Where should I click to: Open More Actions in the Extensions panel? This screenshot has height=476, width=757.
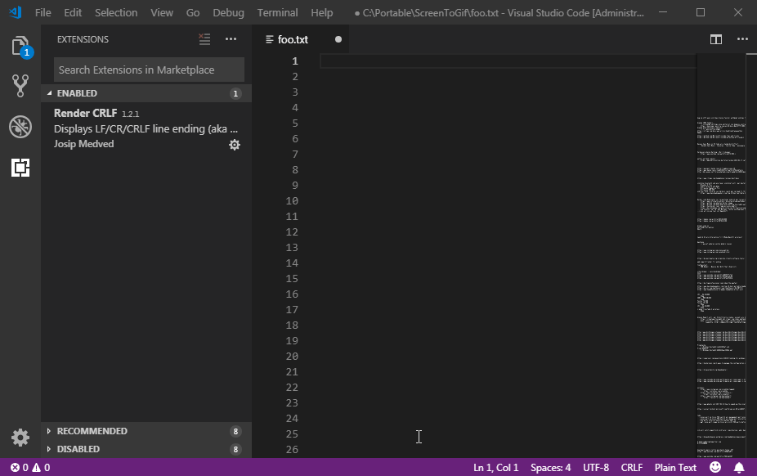[x=231, y=38]
